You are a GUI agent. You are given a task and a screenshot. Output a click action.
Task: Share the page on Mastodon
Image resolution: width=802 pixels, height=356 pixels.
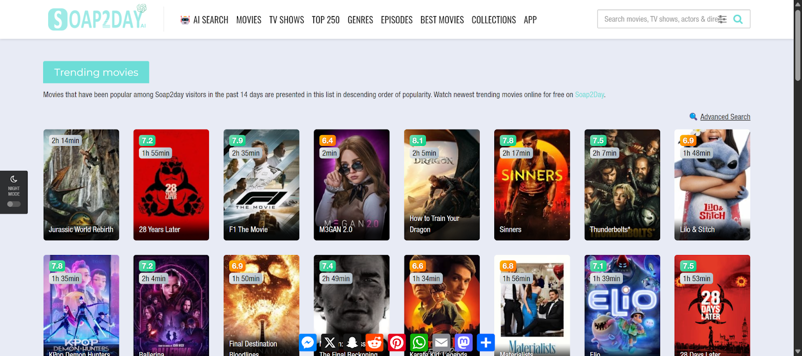[x=464, y=342]
